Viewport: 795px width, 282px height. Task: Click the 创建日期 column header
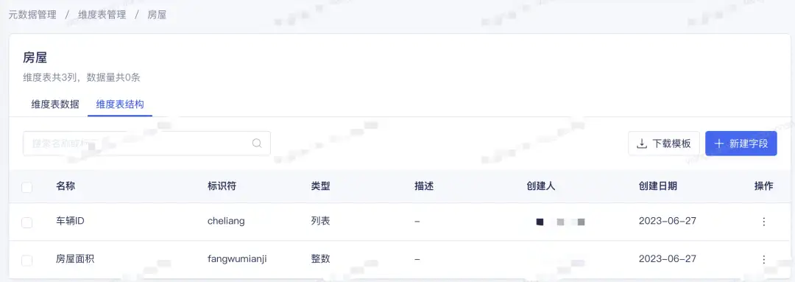[657, 186]
